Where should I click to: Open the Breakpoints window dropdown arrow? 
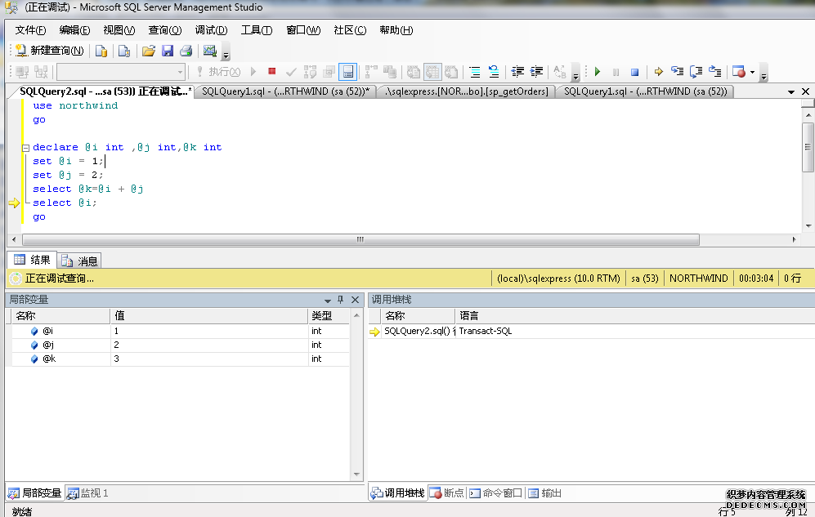752,72
